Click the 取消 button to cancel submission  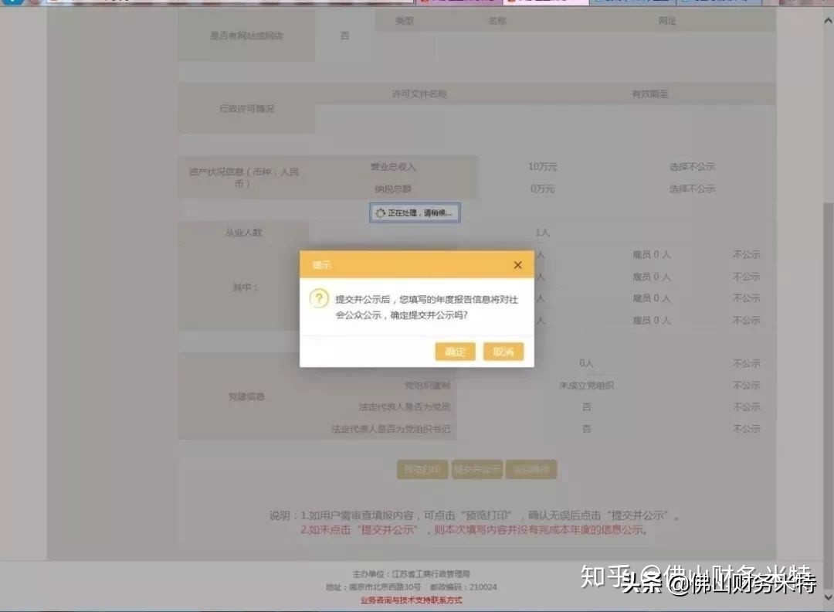point(503,352)
